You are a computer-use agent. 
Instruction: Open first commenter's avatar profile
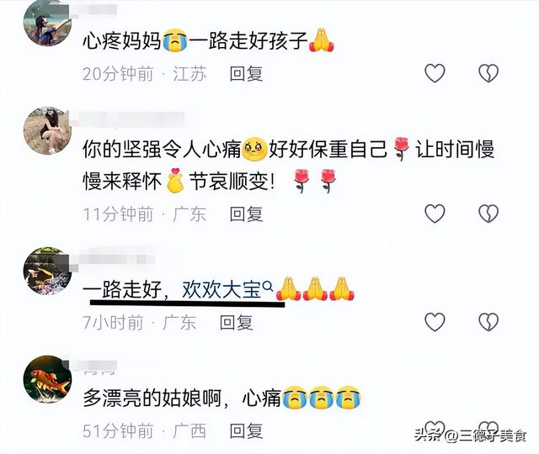coord(47,23)
